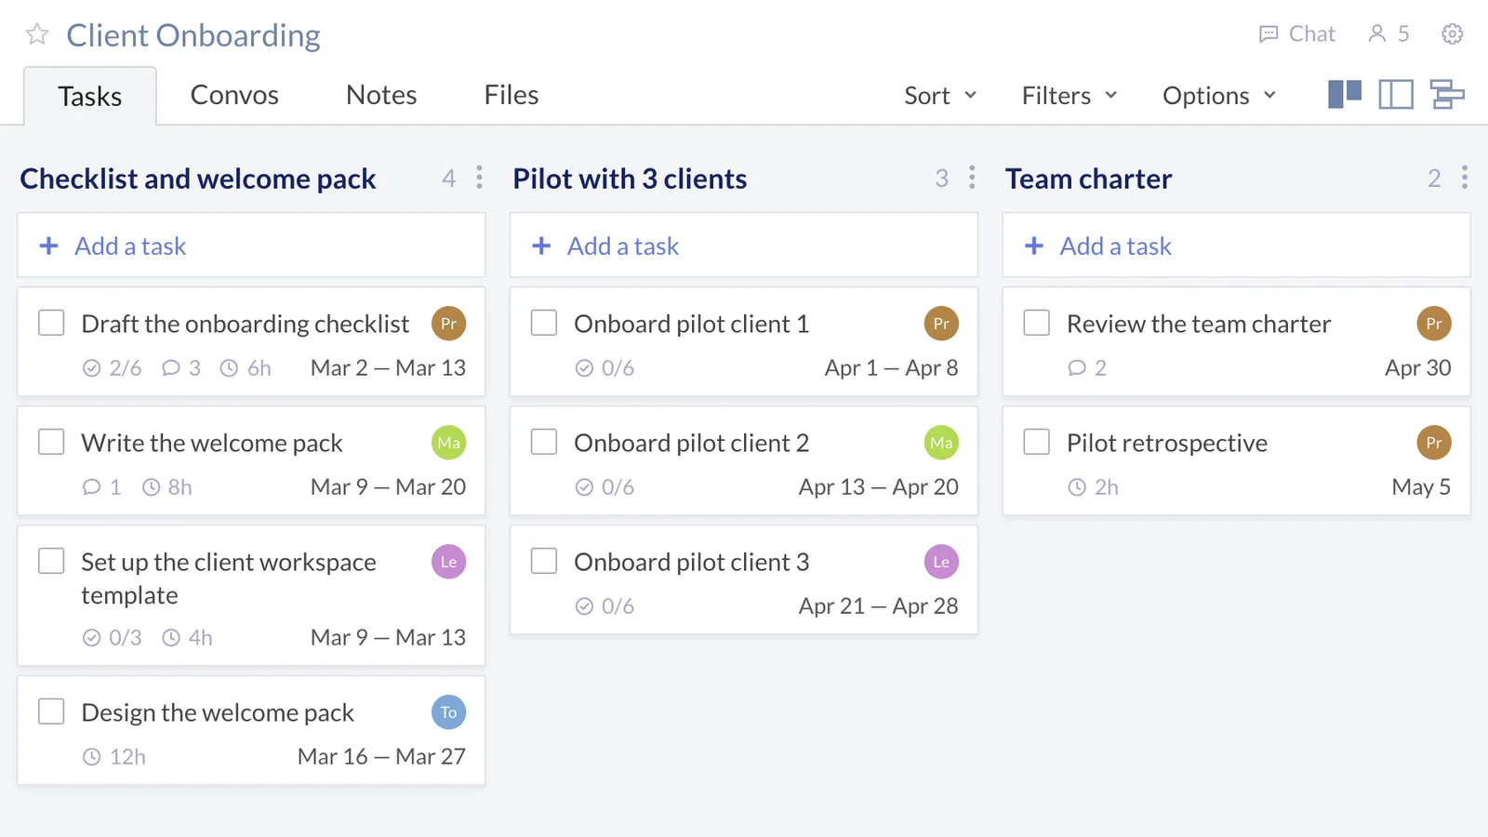This screenshot has width=1488, height=837.
Task: Click Le avatar on client workspace template task
Action: tap(448, 562)
